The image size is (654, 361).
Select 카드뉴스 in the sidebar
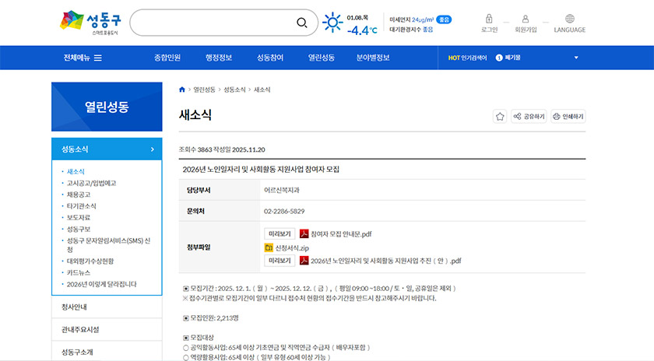pyautogui.click(x=79, y=272)
